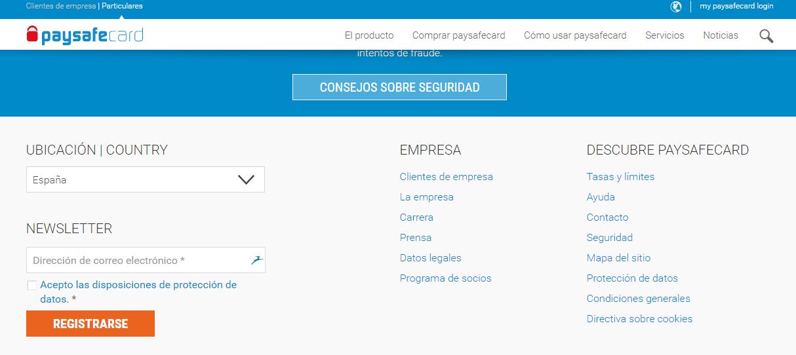Open El producto menu

pos(369,35)
